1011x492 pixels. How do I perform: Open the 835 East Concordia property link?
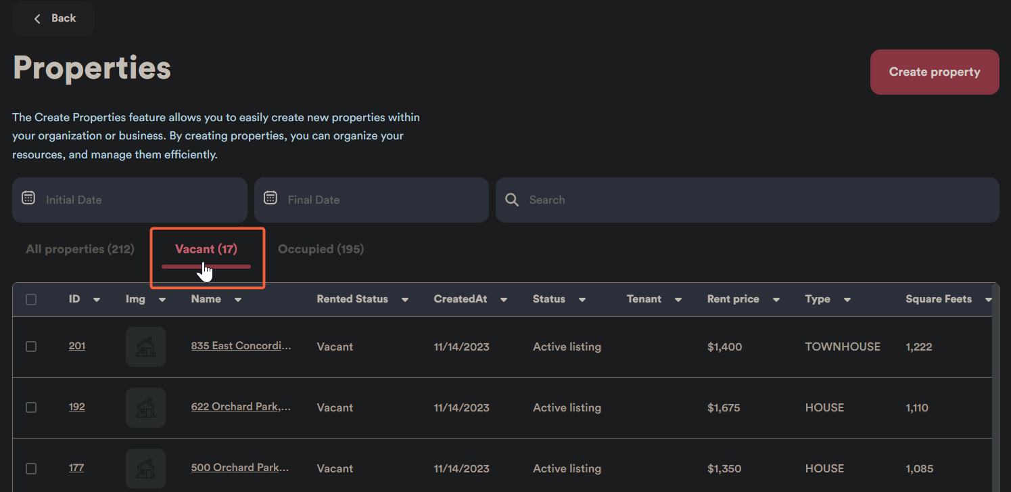coord(241,346)
